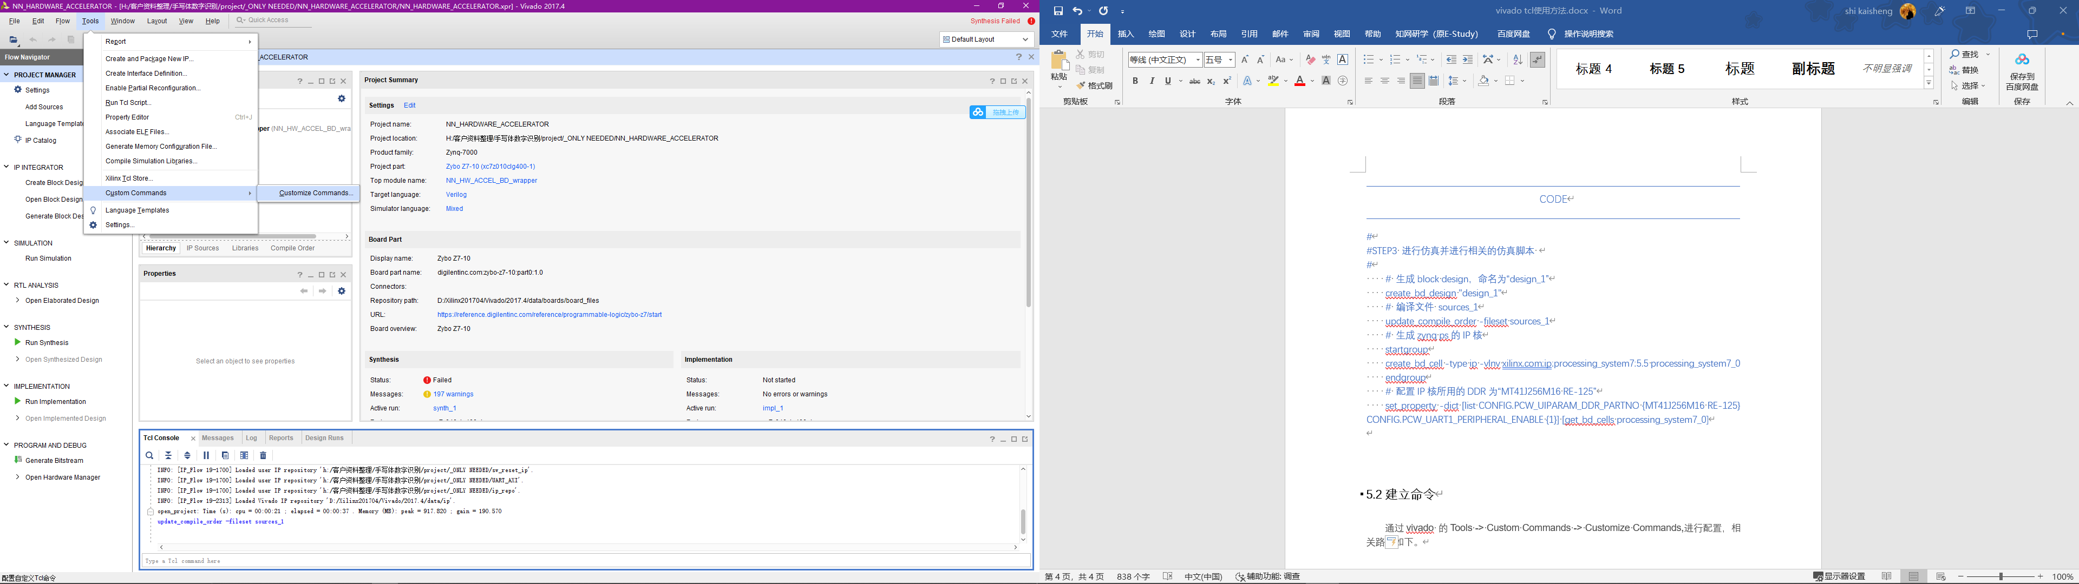Switch to the Design Runs tab
2079x584 pixels.
pyautogui.click(x=324, y=438)
